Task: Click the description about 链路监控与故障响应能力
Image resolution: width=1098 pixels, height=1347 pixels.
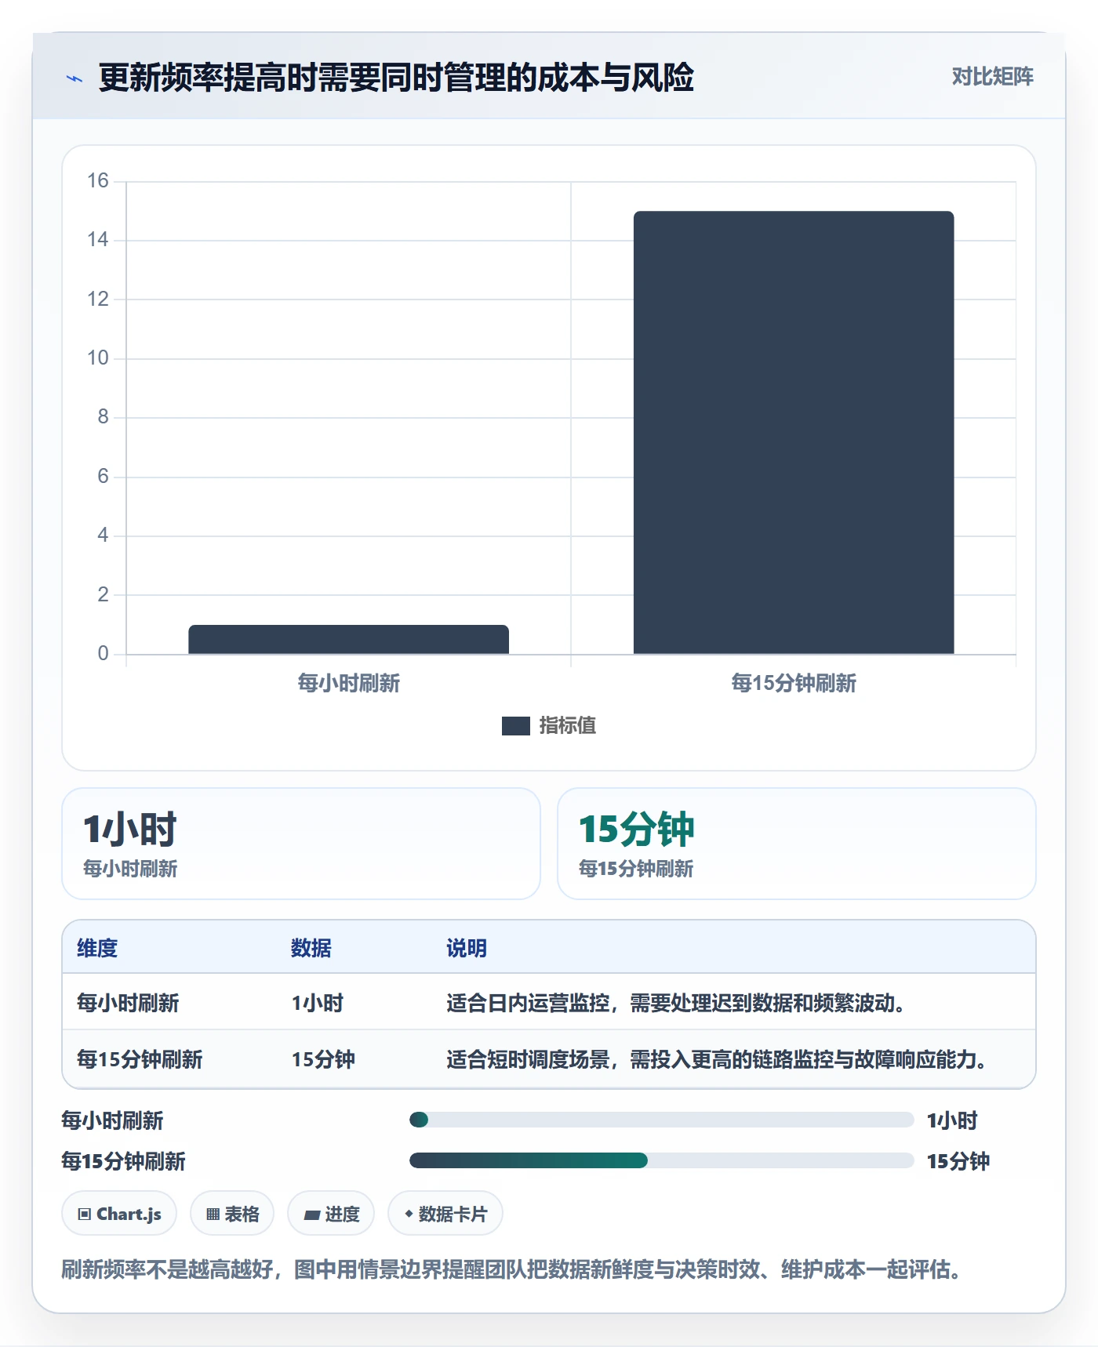Action: (x=718, y=1059)
